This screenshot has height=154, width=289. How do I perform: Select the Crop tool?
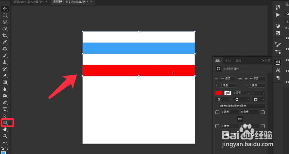pos(5,35)
